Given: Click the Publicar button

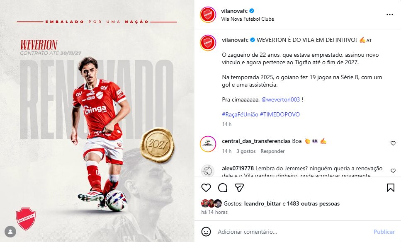Looking at the screenshot, I should pos(384,232).
